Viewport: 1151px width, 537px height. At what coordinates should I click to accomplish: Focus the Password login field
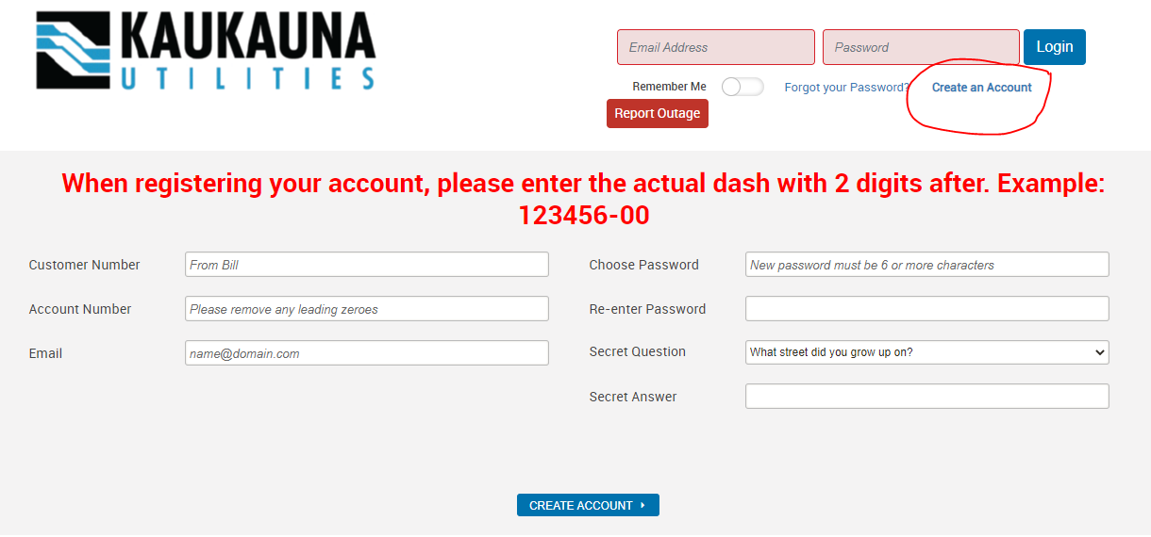point(921,47)
